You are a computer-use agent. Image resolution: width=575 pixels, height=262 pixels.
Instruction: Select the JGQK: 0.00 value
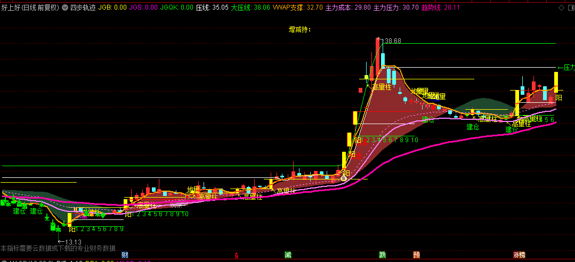point(177,7)
